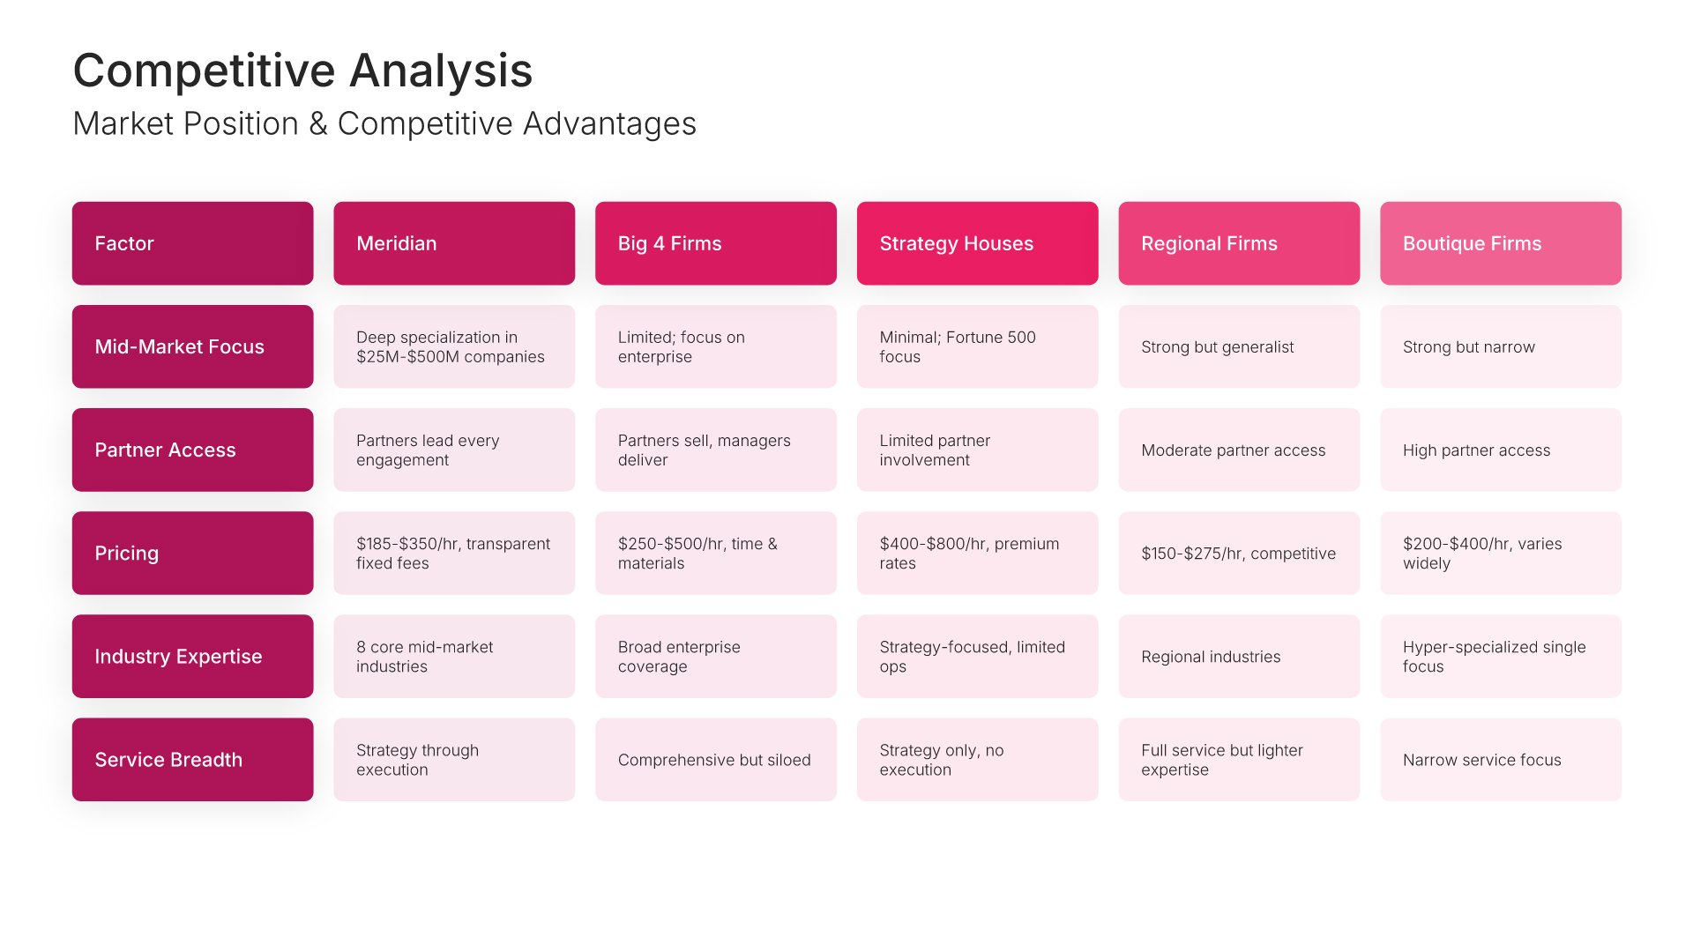Screen dimensions: 1693x952
Task: Click the Mid-Market Focus row label
Action: point(192,346)
